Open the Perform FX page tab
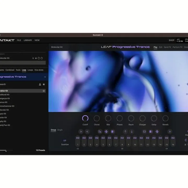Viewport: 188px width, 188px height. coord(178,47)
